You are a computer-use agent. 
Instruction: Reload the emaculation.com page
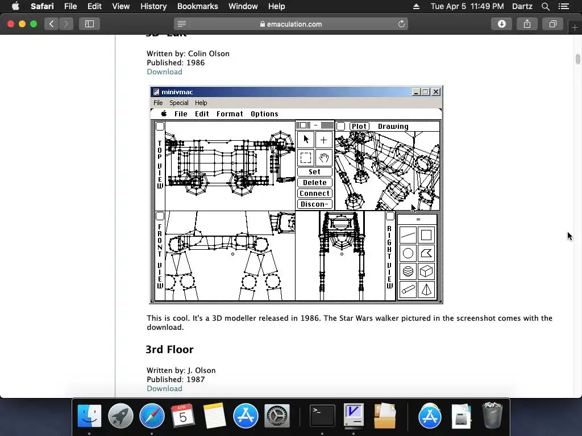(x=401, y=24)
